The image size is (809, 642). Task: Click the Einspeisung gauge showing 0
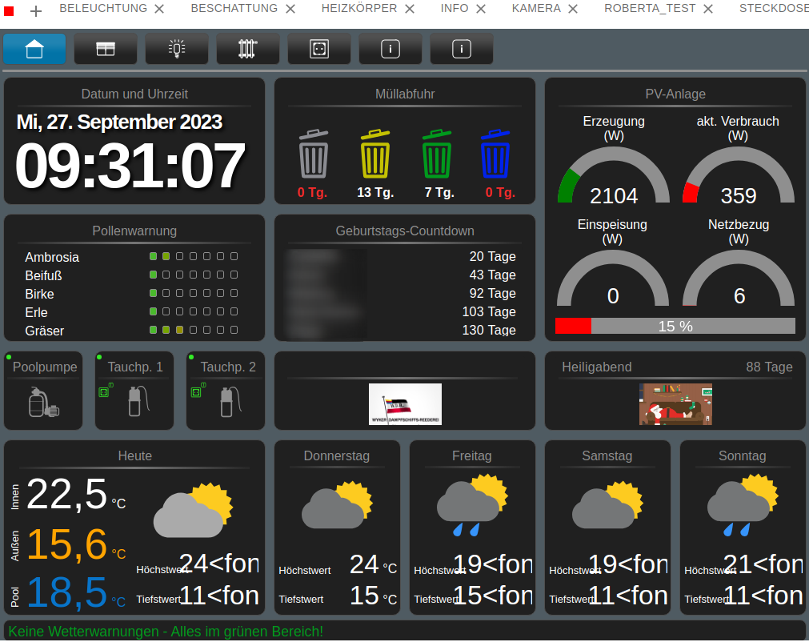(x=613, y=279)
